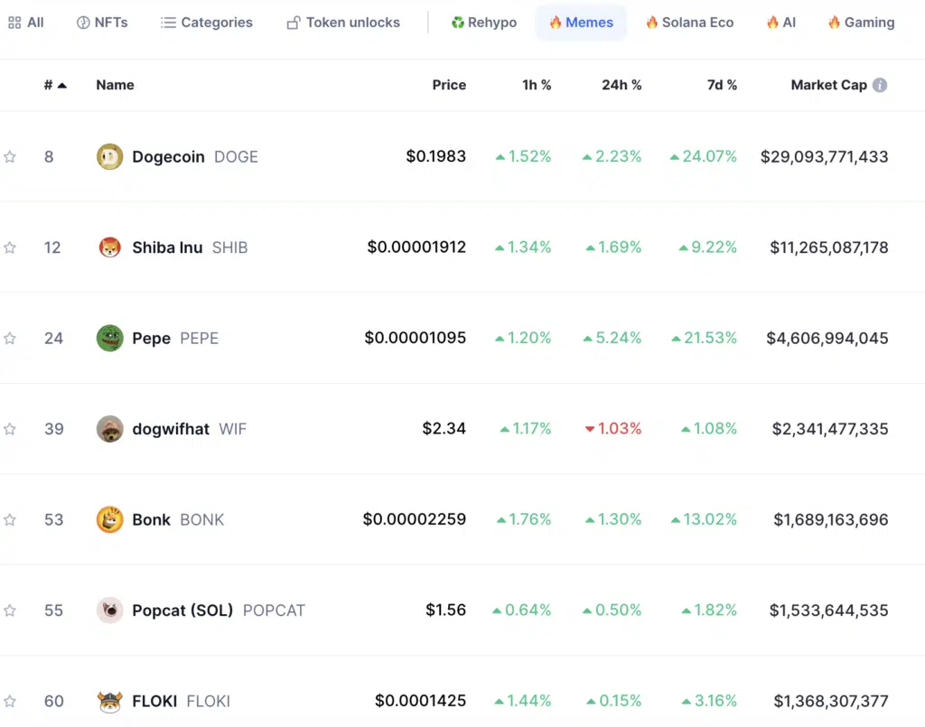Open the Market Cap info icon
This screenshot has height=727, width=925.
tap(880, 85)
